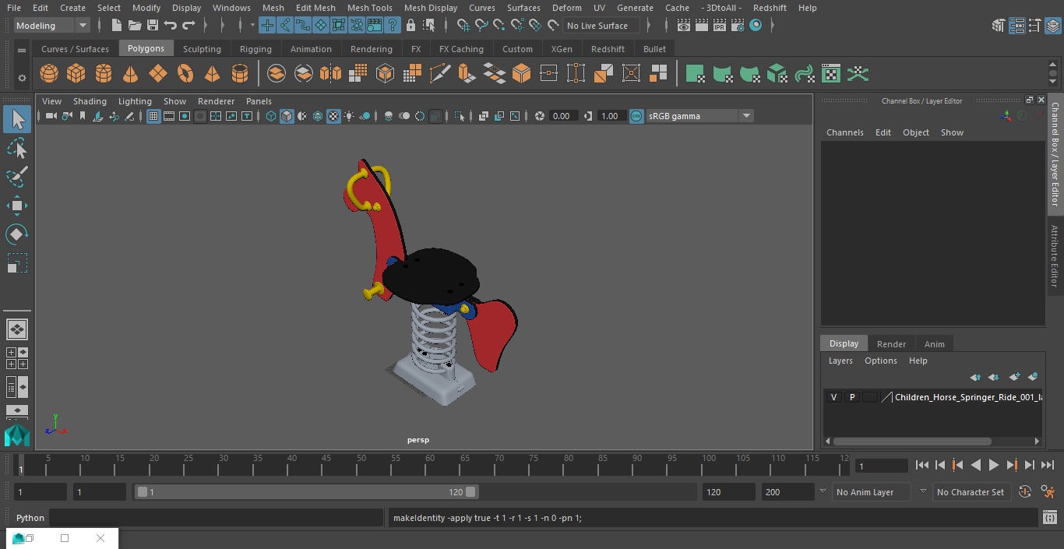Screen dimensions: 1064x549
Task: Open the File menu
Action: pos(14,8)
